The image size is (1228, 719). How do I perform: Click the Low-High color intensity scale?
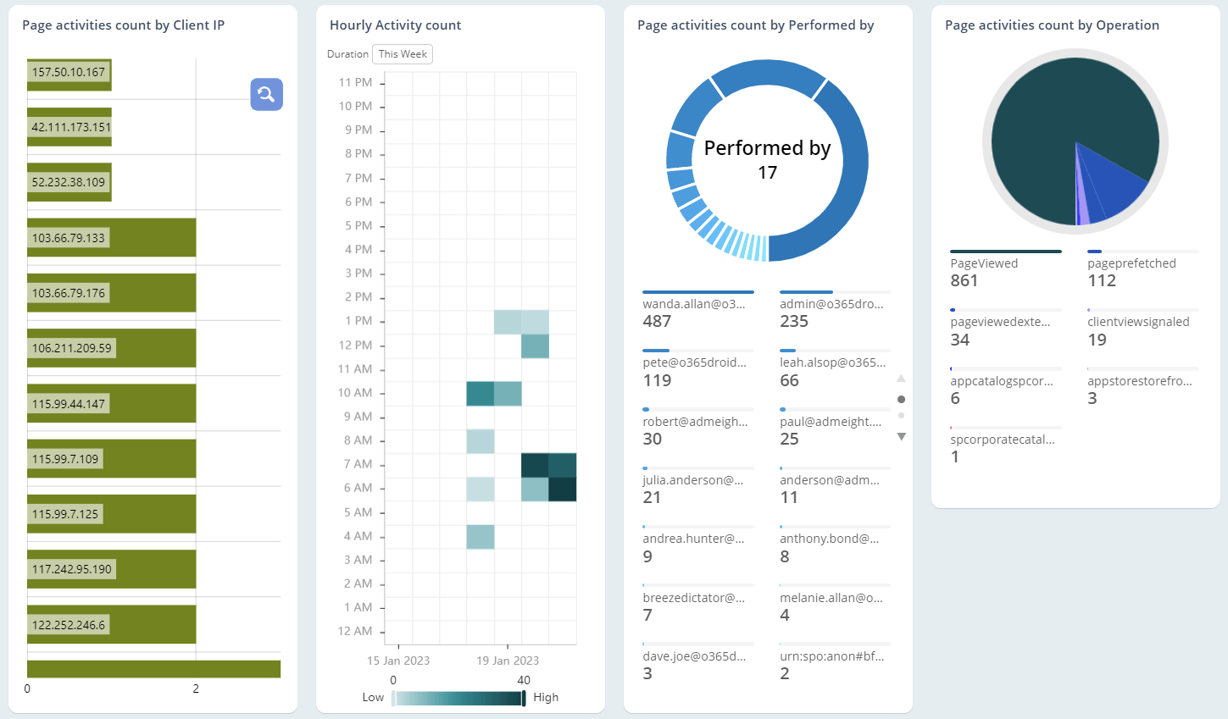[x=458, y=697]
